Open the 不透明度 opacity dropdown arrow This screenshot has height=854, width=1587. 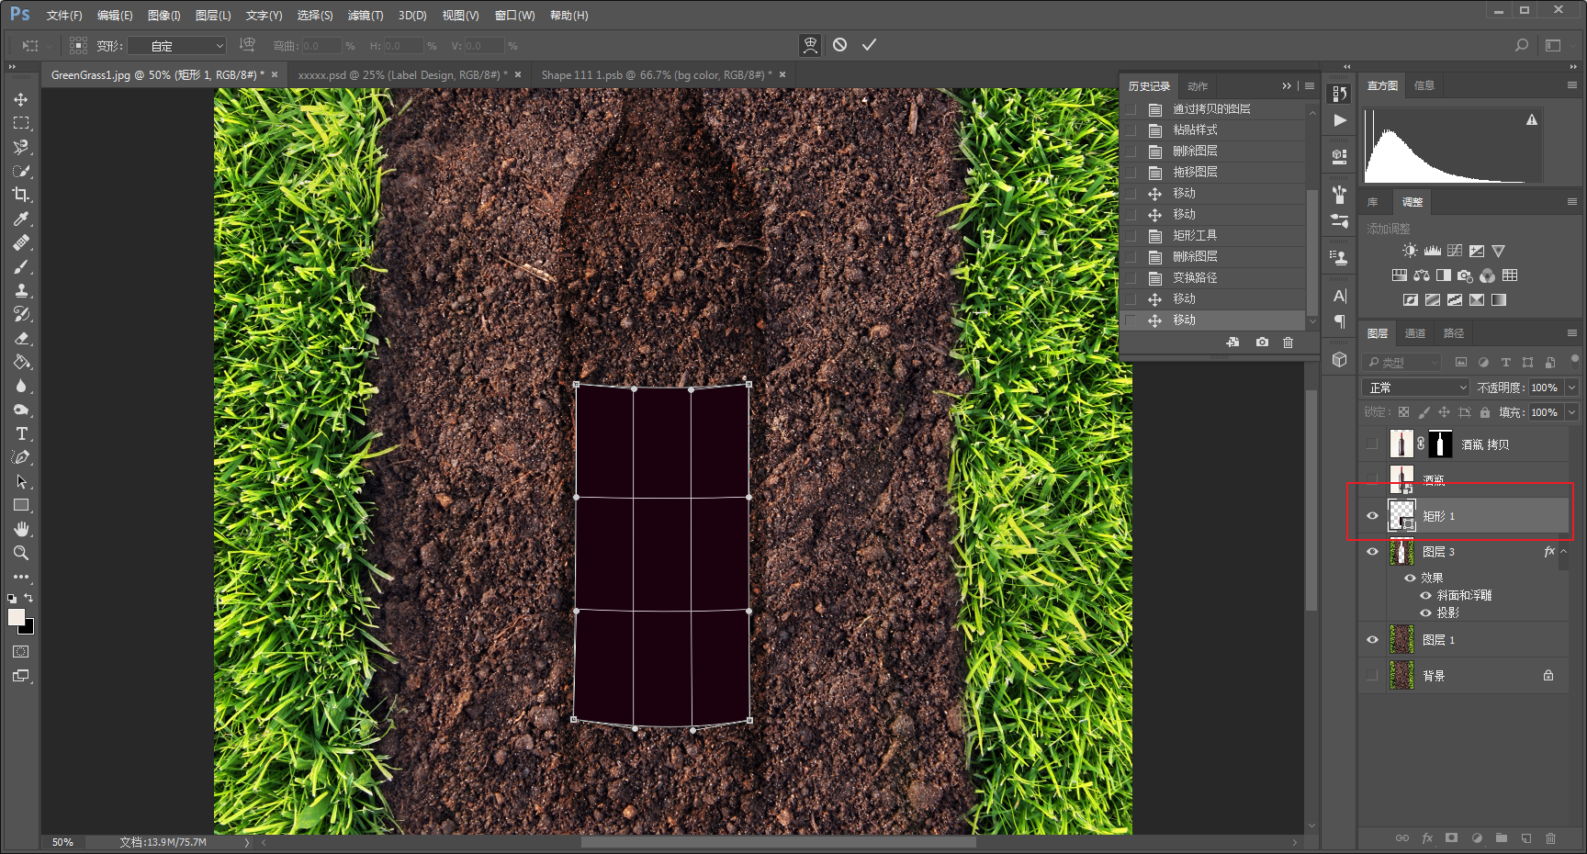(x=1571, y=388)
